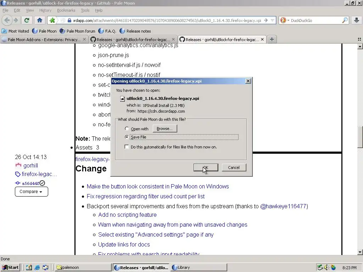Viewport: 363px width, 272px height.
Task: Open the list all tabs button
Action: 359,40
